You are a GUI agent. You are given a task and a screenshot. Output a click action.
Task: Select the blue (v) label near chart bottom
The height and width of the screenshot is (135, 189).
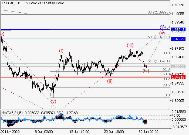point(53,102)
